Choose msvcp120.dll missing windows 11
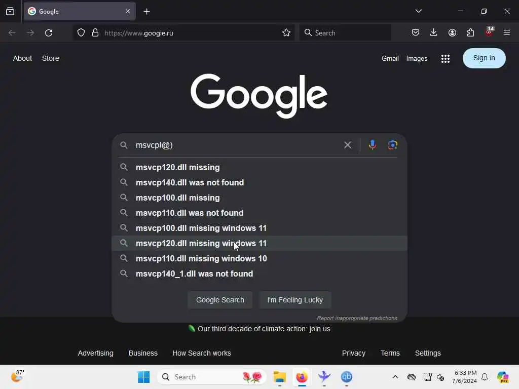The width and height of the screenshot is (519, 389). 259,244
